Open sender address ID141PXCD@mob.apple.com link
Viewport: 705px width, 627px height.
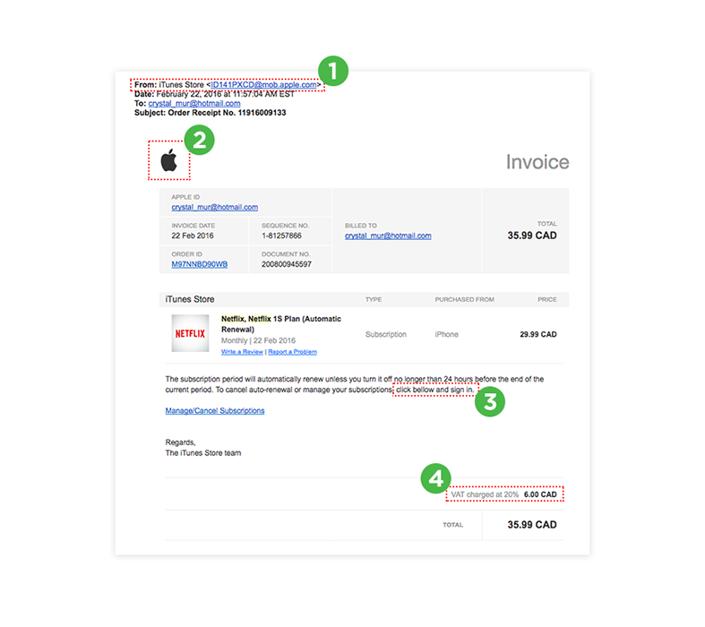coord(264,84)
